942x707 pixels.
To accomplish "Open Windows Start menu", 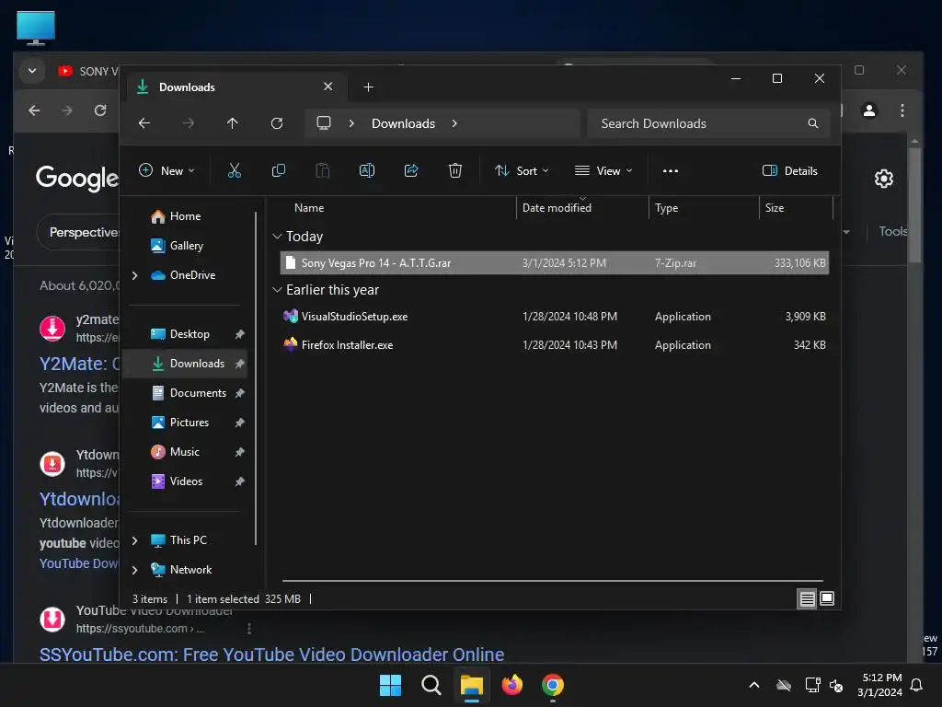I will coord(390,685).
